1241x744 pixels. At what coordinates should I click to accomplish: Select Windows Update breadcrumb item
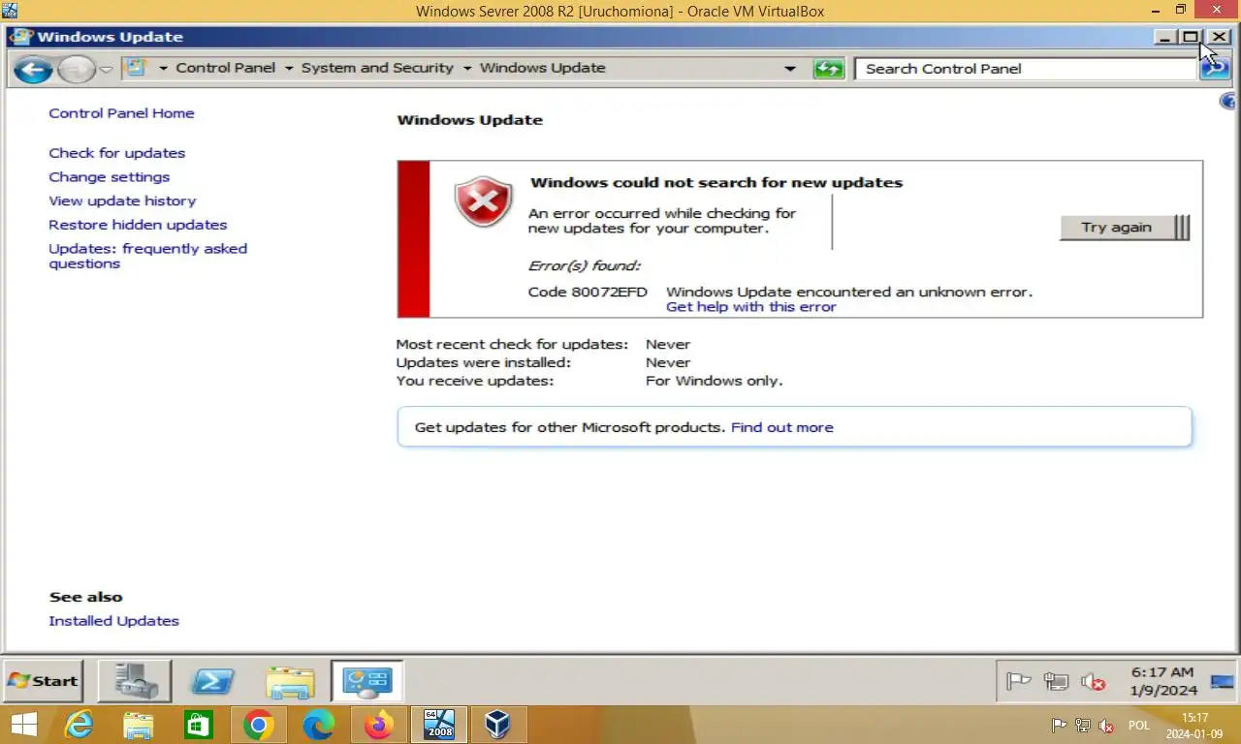tap(542, 68)
